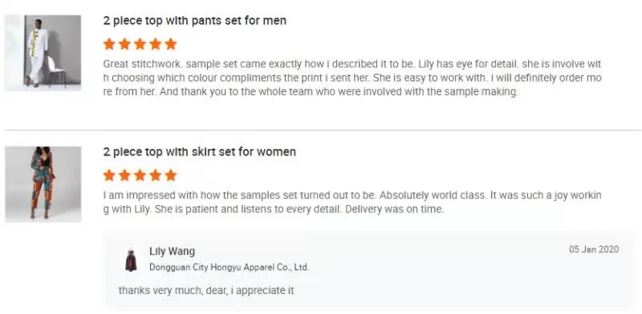Screen dimensions: 642x314
Task: Click the "thanks very much, dear" reply text
Action: point(206,291)
